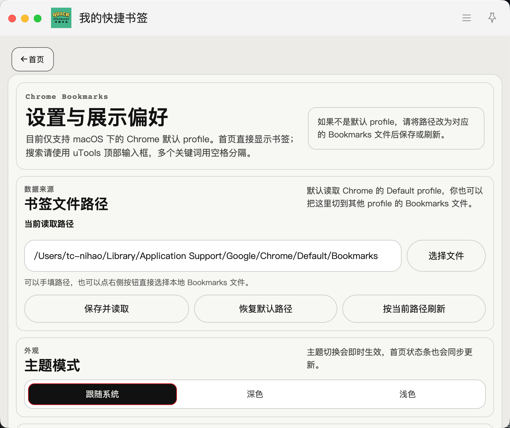Go back via the ←首页 button
The height and width of the screenshot is (428, 510).
pos(33,59)
